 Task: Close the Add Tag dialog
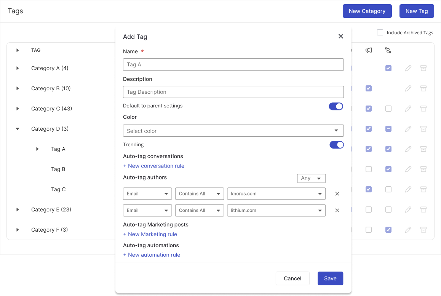pos(340,36)
